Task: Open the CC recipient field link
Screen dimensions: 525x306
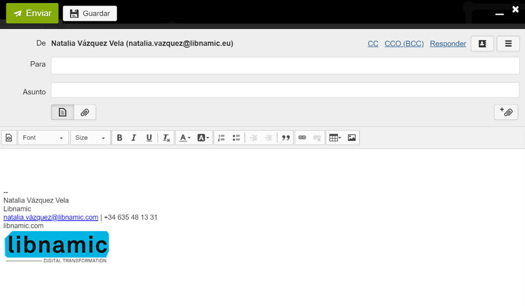Action: point(373,44)
